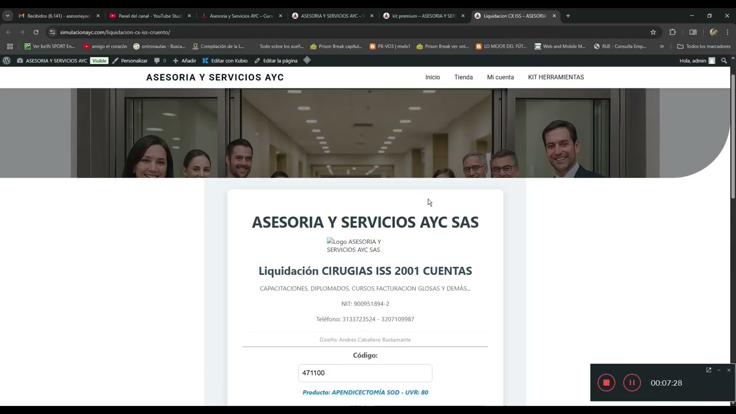Open the Añadir new content menu

(185, 60)
